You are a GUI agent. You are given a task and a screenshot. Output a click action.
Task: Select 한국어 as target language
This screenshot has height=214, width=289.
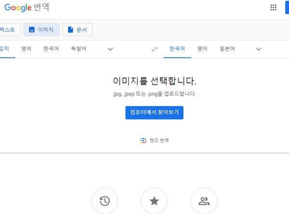click(177, 49)
